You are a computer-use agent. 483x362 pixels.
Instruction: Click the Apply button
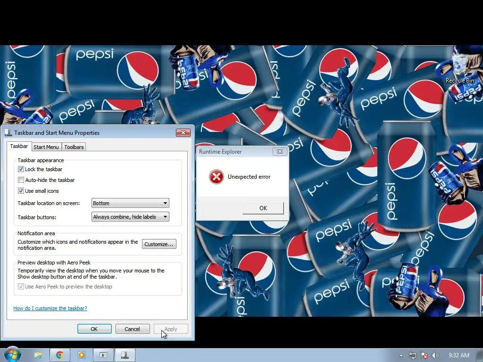tap(171, 329)
